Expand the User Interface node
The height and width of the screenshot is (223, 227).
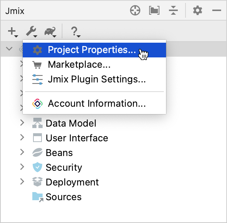click(x=22, y=137)
